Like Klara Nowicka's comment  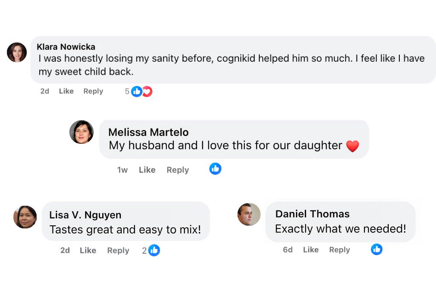(x=66, y=91)
